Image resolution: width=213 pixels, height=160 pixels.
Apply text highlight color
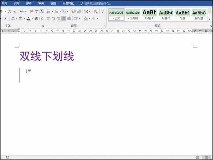(21, 19)
